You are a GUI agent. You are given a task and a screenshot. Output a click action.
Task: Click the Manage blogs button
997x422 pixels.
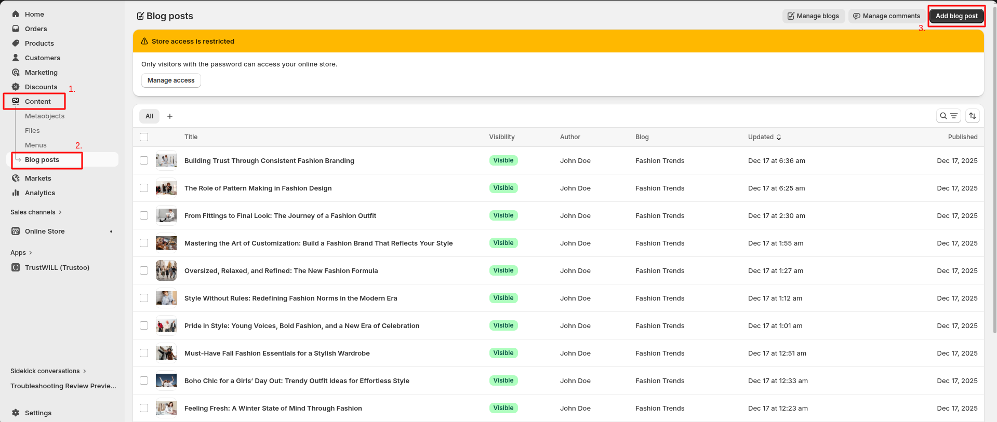point(814,16)
